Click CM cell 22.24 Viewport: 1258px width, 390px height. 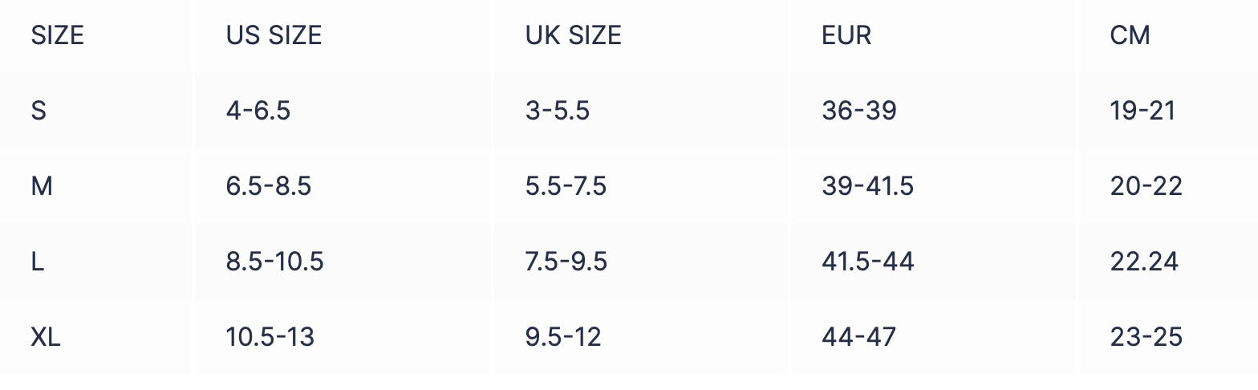pos(1144,262)
